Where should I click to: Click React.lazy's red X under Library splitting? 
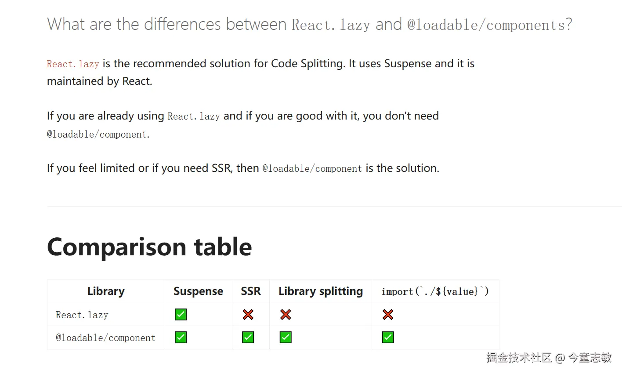[x=286, y=315]
